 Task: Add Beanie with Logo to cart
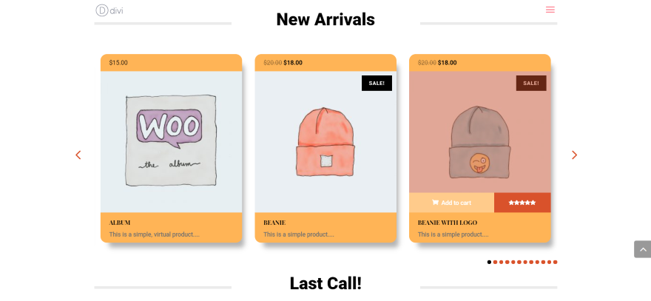coord(452,203)
